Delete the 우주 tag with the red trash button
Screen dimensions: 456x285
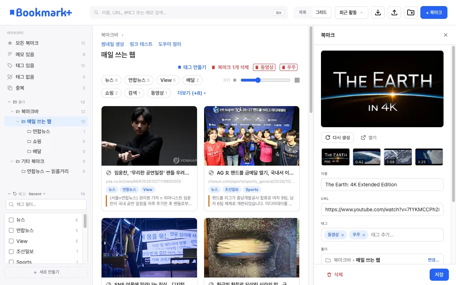pyautogui.click(x=289, y=67)
